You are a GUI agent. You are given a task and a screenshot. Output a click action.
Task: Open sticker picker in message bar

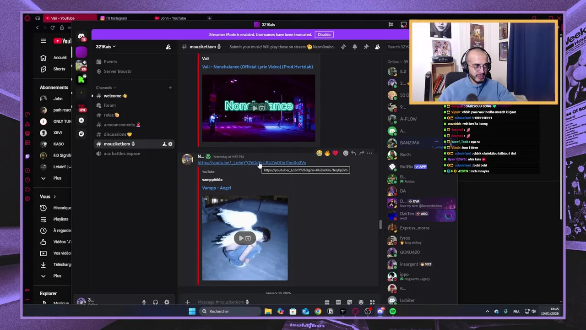tap(349, 302)
